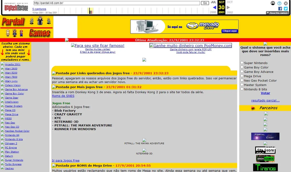Click the Portal Easy partner banner
Viewport: 291px width, 172px height.
coord(265,137)
